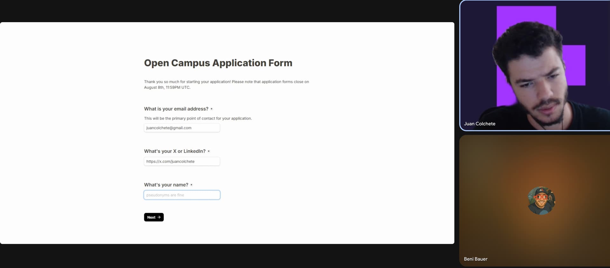
Task: Focus the X or LinkedIn URL field
Action: pyautogui.click(x=182, y=161)
